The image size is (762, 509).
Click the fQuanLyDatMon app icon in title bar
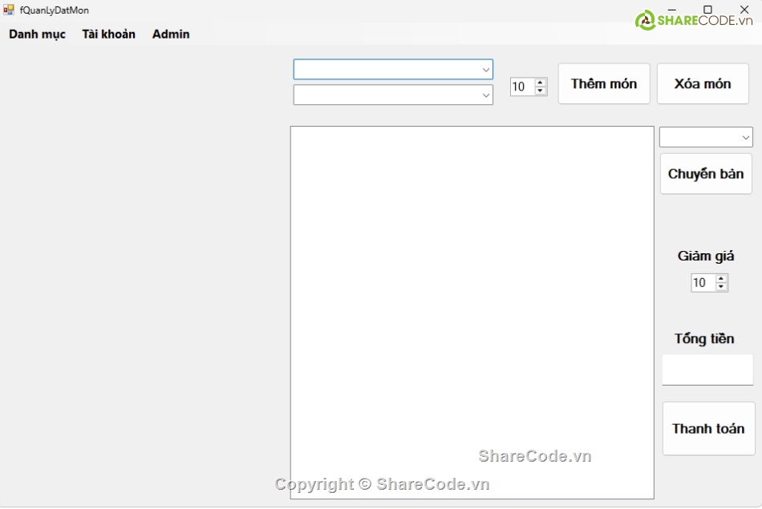(x=9, y=10)
